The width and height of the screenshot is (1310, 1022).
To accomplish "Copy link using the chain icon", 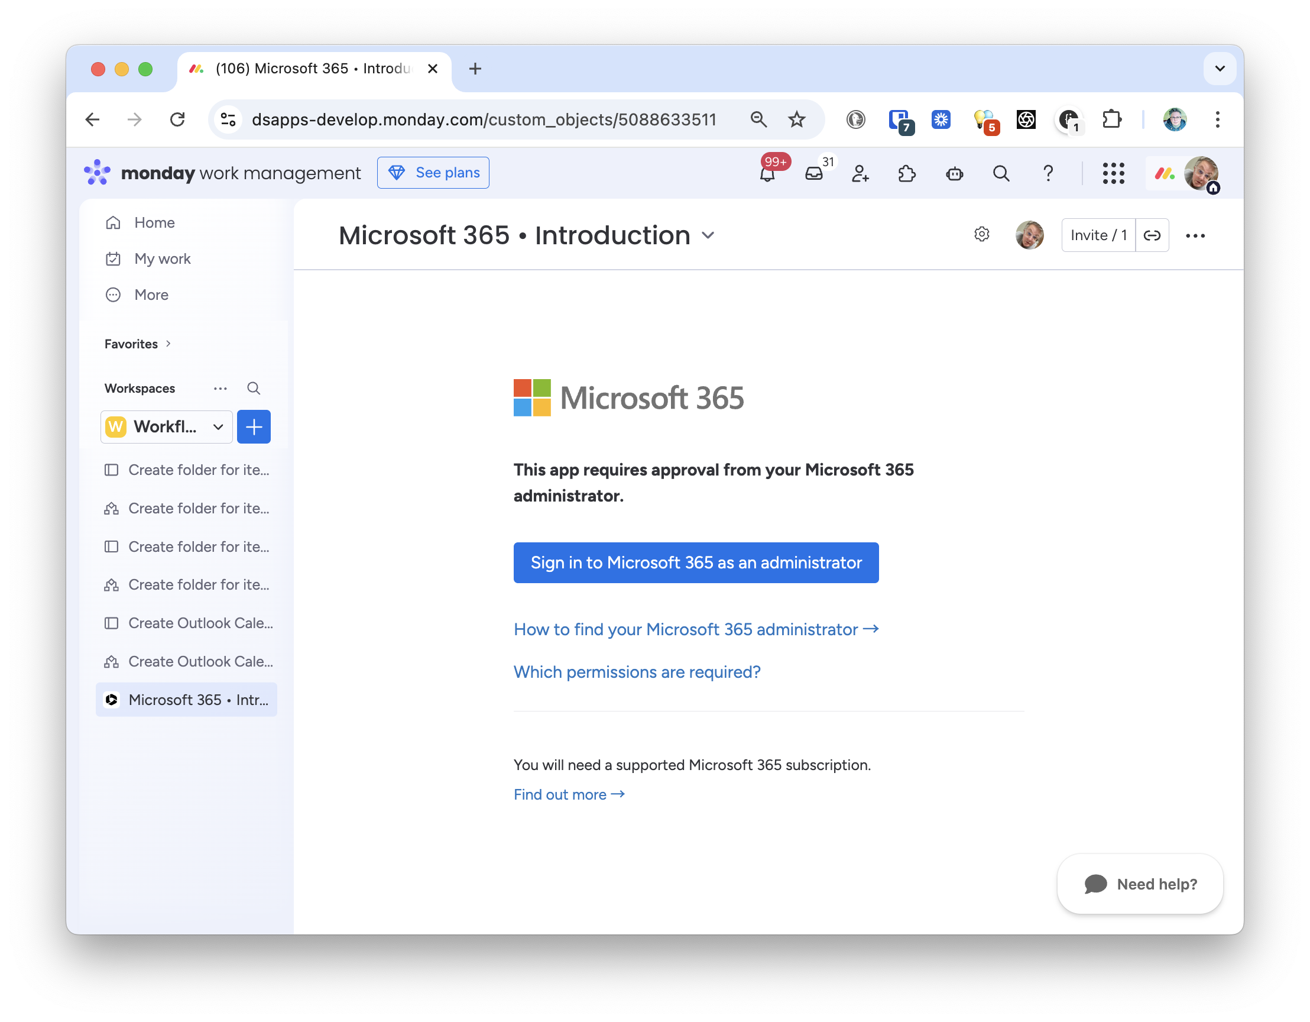I will click(x=1152, y=235).
